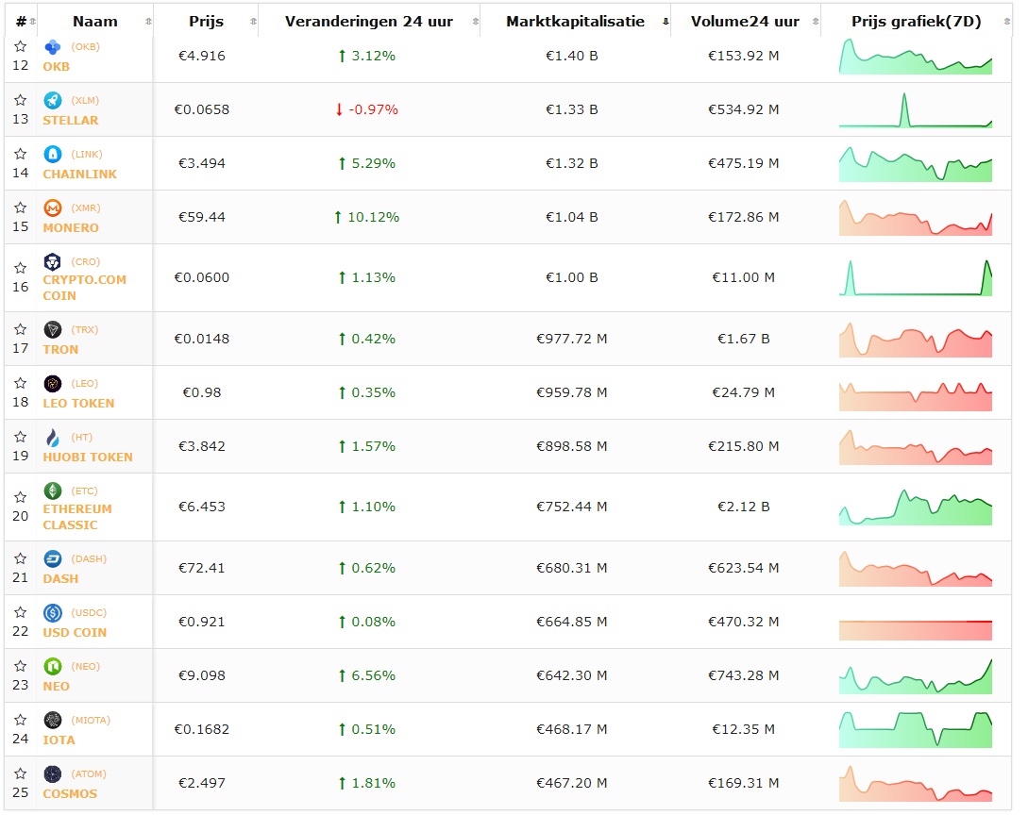Sort by Veranderingen 24 uur header
The height and width of the screenshot is (815, 1028).
(368, 21)
